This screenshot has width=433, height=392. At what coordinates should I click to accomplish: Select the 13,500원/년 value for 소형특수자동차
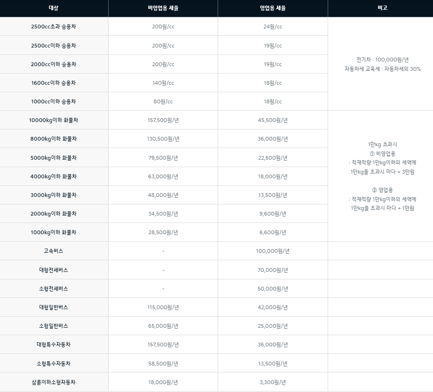pos(273,363)
